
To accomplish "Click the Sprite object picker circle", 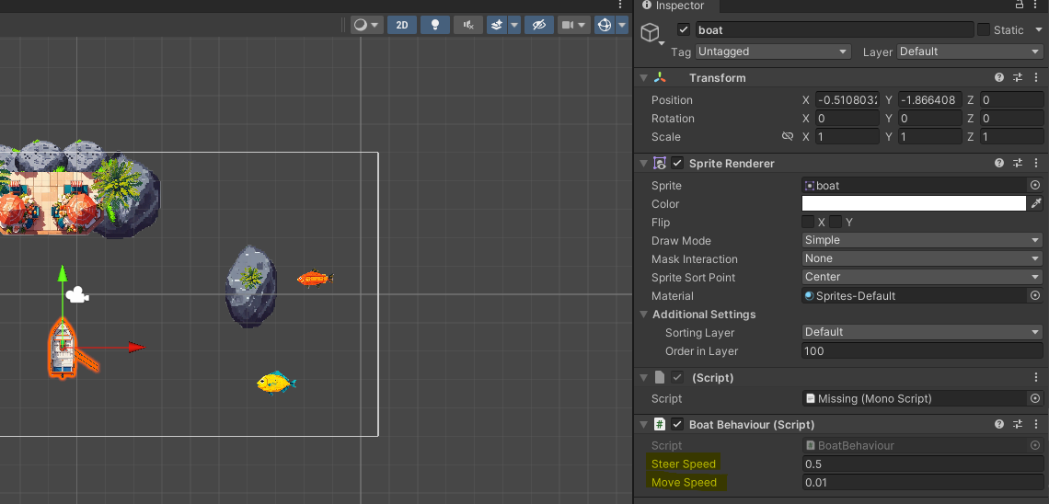I will 1035,185.
